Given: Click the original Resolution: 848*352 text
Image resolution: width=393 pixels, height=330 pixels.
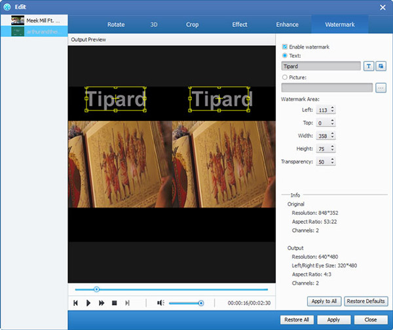Looking at the screenshot, I should coord(315,213).
